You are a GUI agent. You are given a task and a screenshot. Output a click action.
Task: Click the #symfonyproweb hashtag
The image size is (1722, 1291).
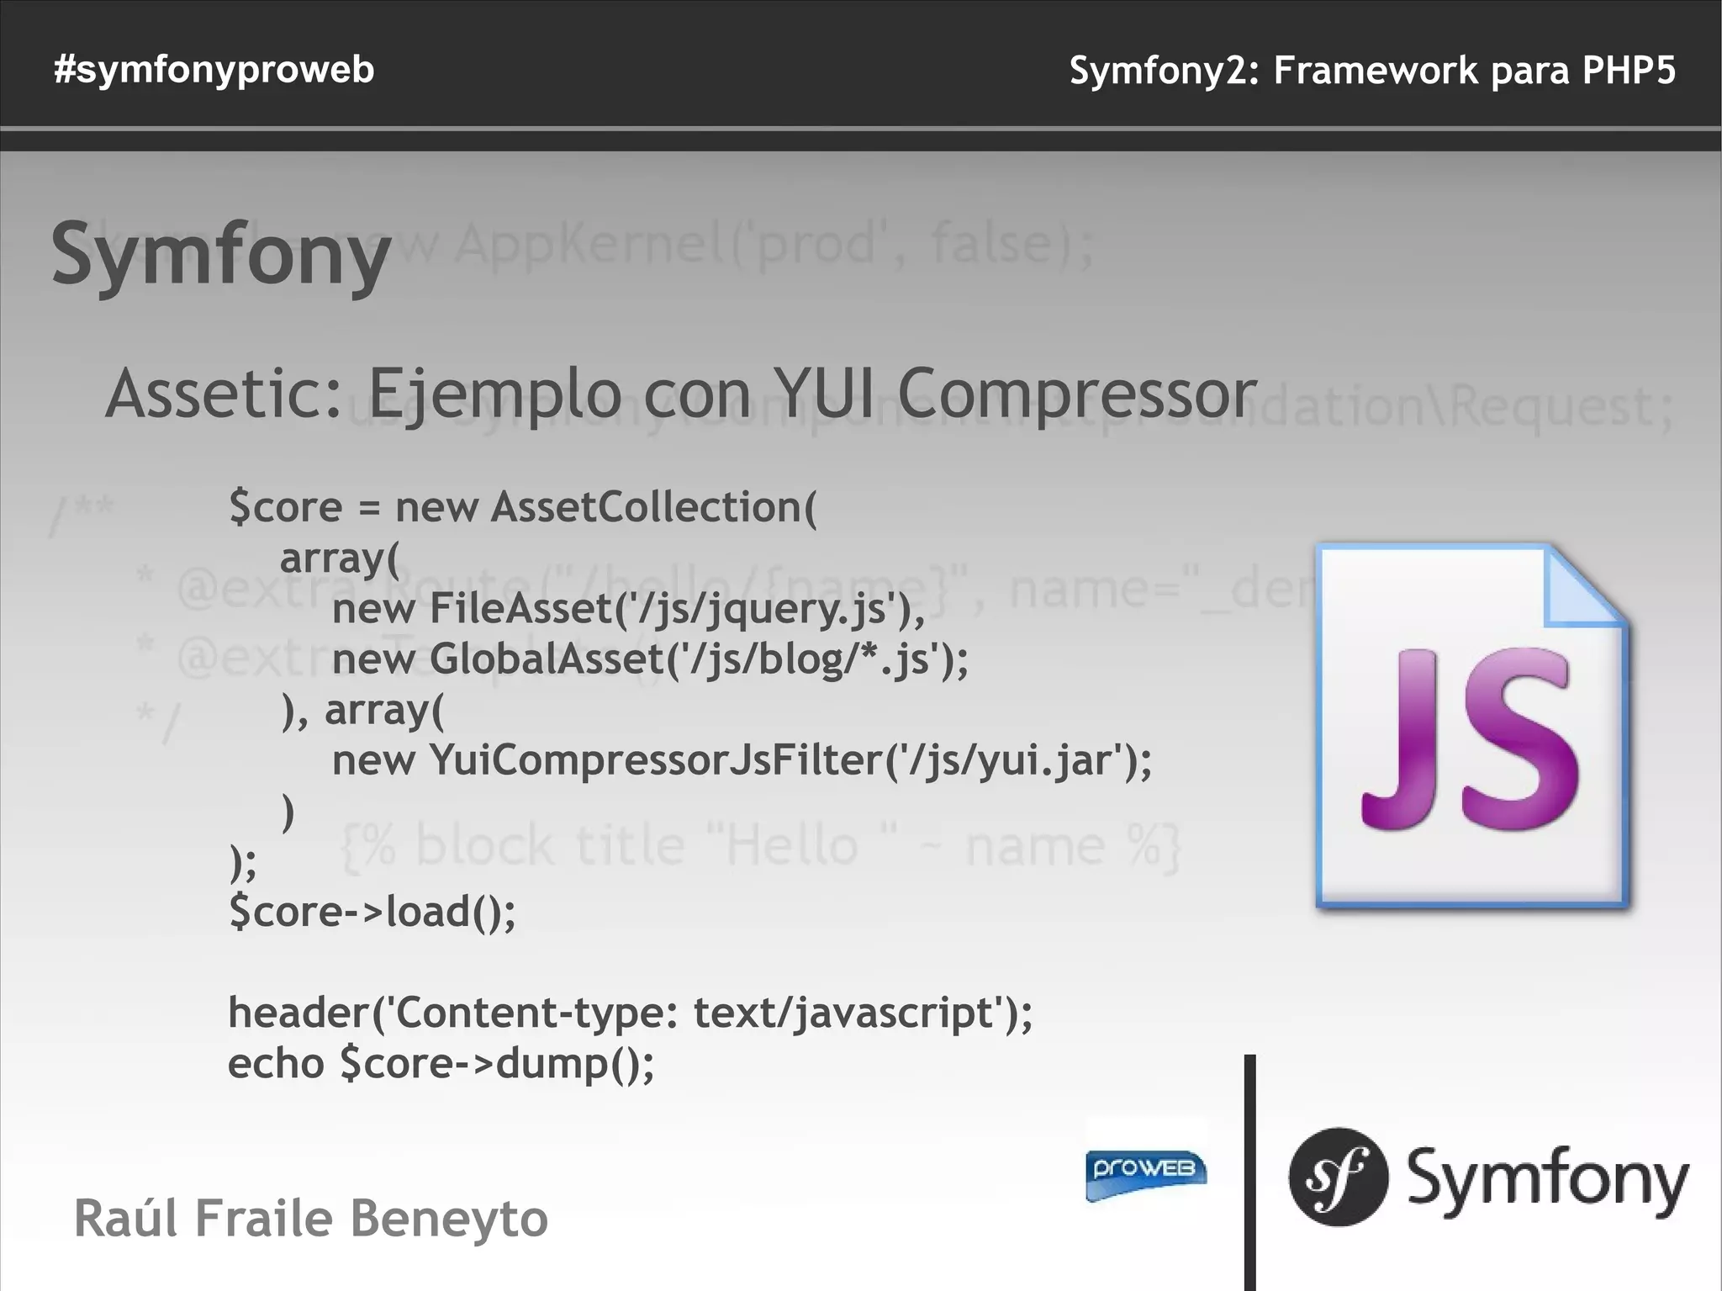pos(214,69)
